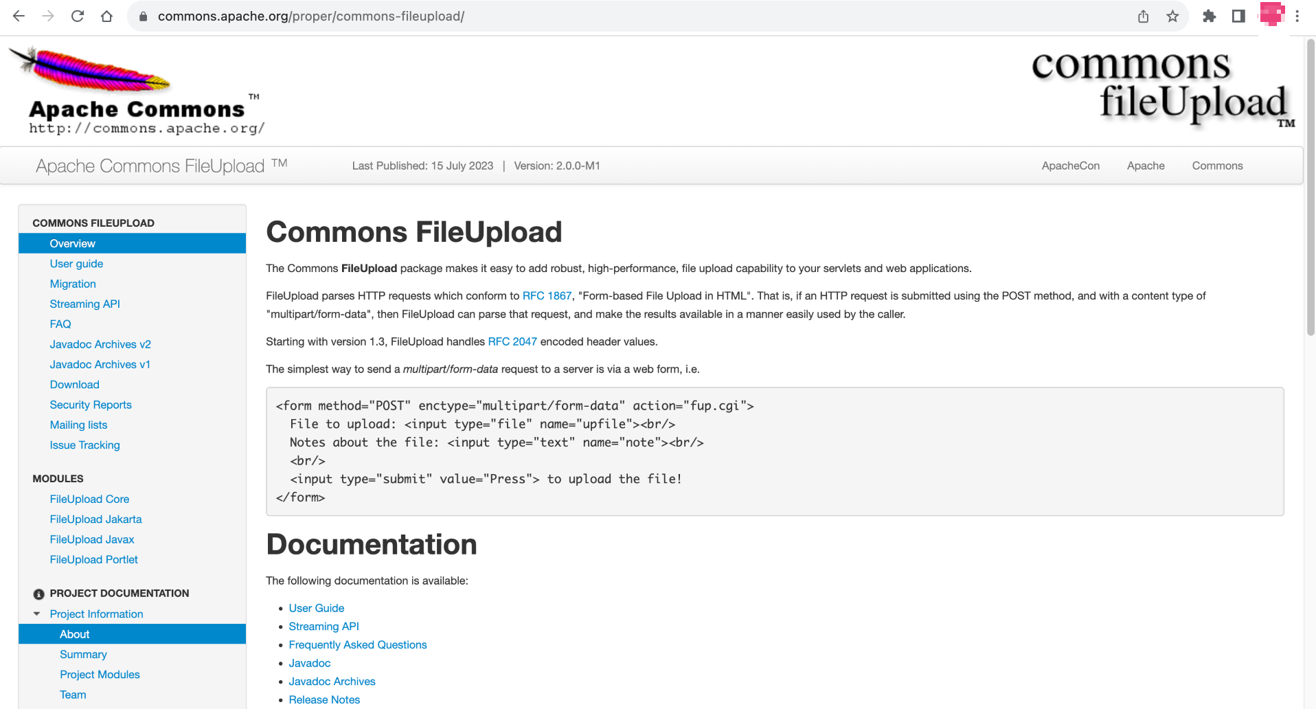Screen dimensions: 1316x709
Task: Open Mailing lists sidebar link
Action: tap(78, 425)
